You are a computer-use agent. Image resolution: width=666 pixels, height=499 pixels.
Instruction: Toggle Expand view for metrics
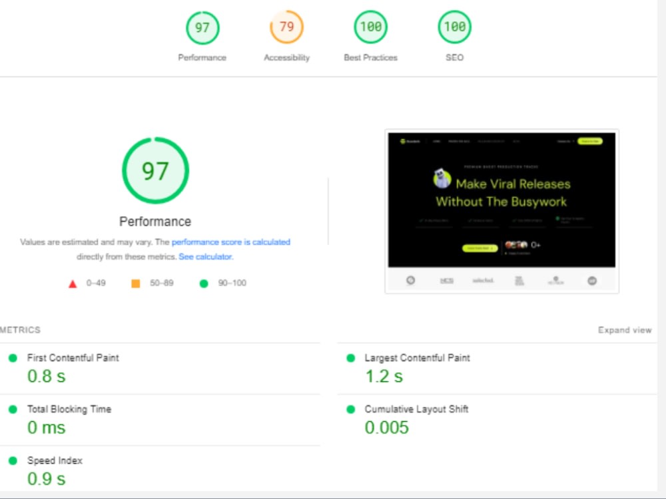625,330
